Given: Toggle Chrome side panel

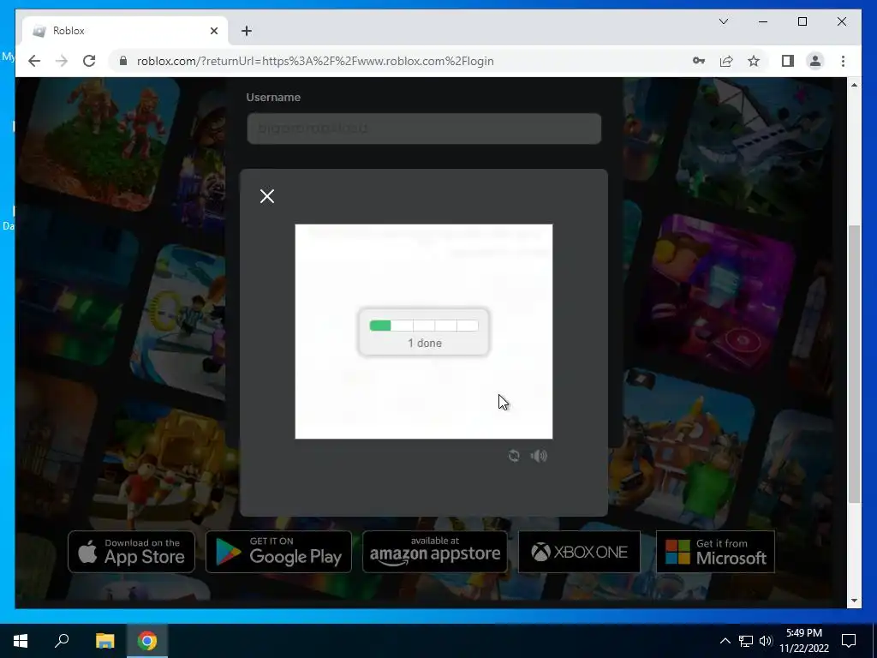Looking at the screenshot, I should 788,61.
